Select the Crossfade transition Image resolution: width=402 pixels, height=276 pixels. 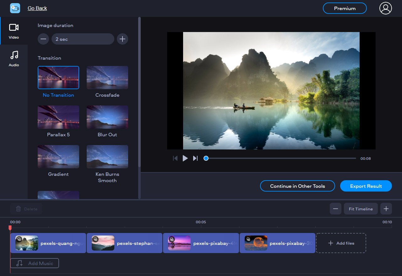107,78
